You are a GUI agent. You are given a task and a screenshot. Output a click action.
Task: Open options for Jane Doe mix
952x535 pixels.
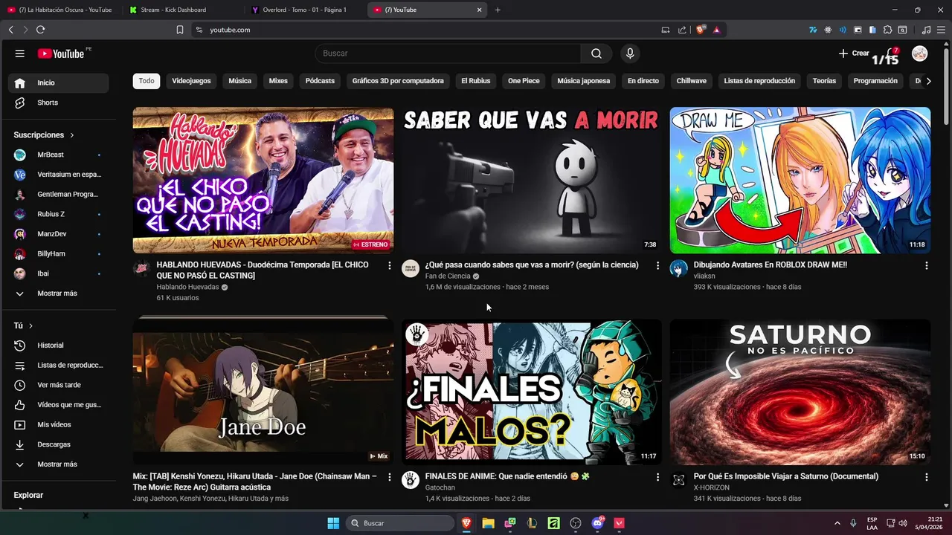coord(389,477)
